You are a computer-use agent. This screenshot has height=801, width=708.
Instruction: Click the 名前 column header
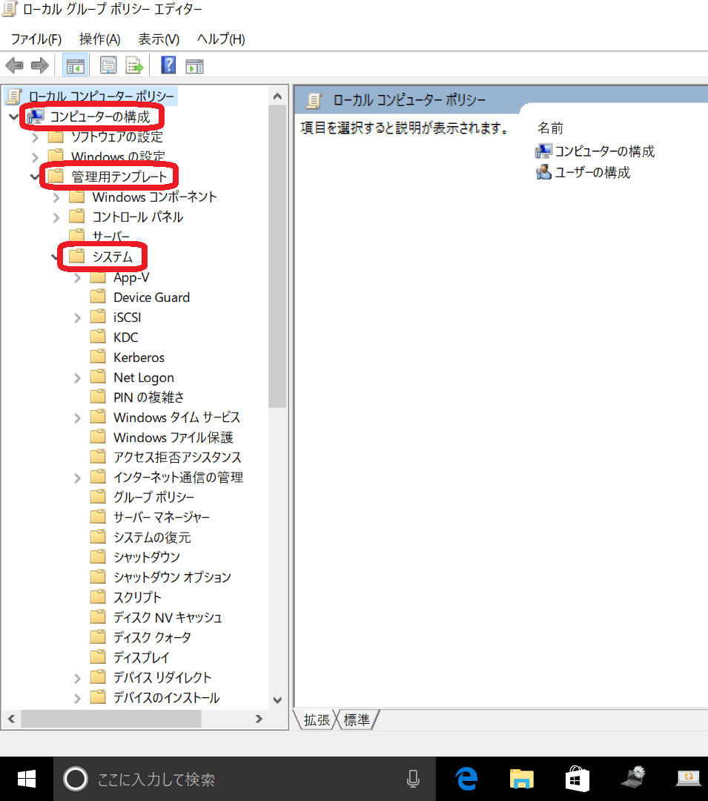550,128
